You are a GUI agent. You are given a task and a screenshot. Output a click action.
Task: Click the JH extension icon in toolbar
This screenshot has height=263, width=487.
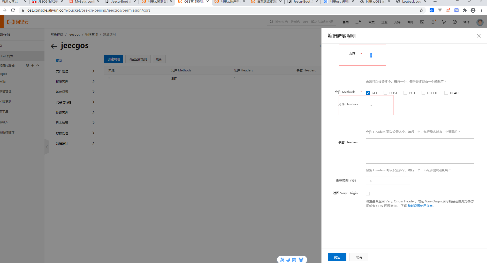click(x=456, y=10)
